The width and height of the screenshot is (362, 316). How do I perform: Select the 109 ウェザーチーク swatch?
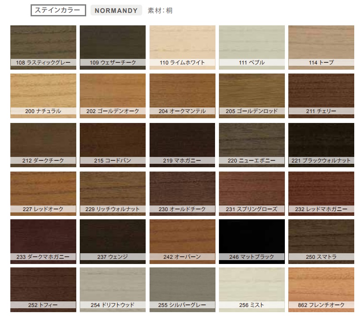point(112,47)
